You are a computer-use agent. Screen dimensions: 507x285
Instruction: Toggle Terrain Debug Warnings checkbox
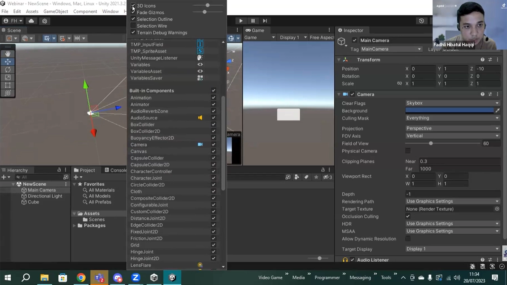133,32
